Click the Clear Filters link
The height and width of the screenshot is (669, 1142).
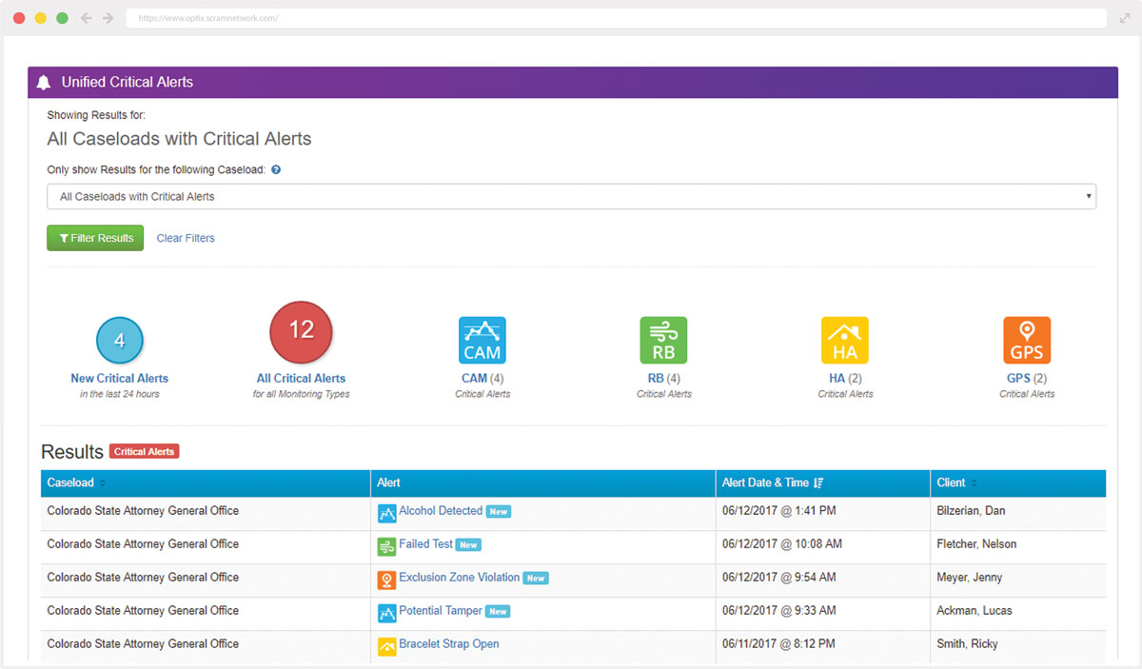click(x=186, y=238)
